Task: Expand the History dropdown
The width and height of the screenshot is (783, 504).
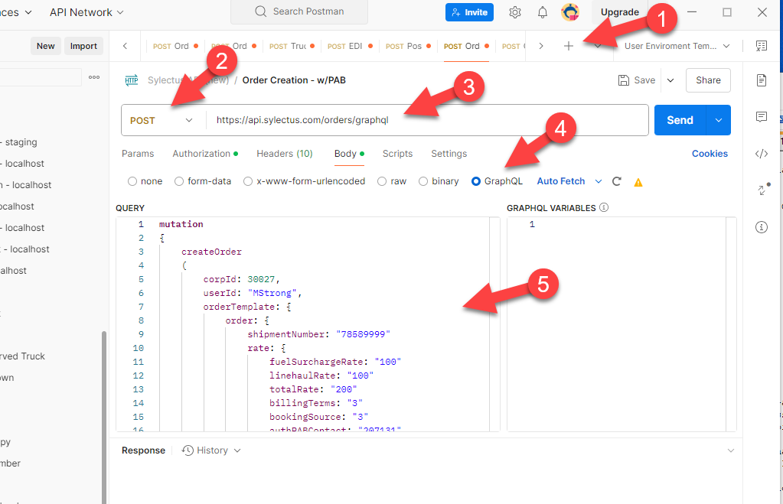Action: tap(237, 450)
